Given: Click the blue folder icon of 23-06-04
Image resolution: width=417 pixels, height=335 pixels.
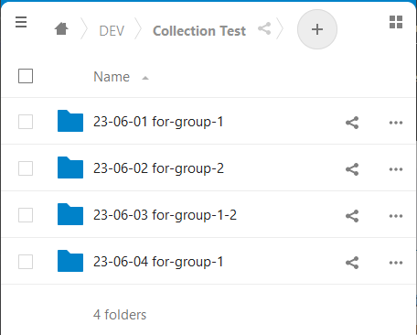Looking at the screenshot, I should click(x=70, y=261).
